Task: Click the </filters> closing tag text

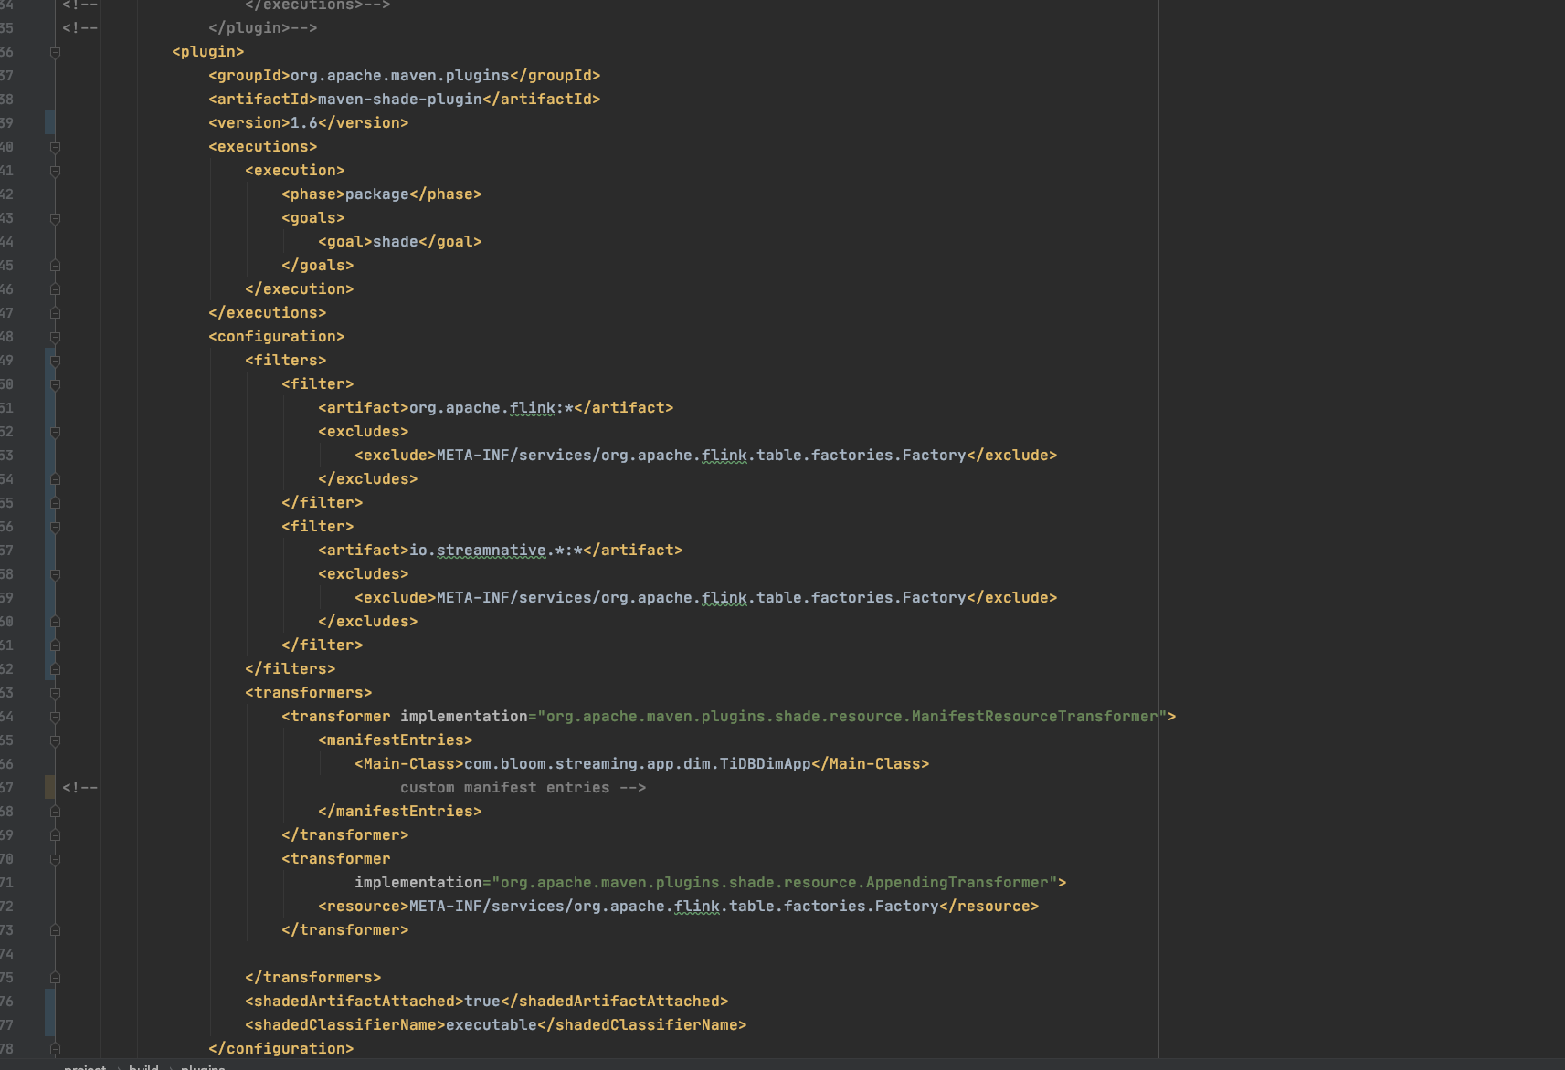Action: coord(291,668)
